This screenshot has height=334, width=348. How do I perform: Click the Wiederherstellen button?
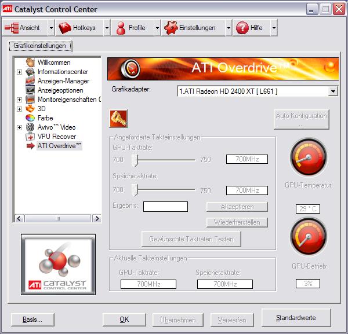[237, 222]
